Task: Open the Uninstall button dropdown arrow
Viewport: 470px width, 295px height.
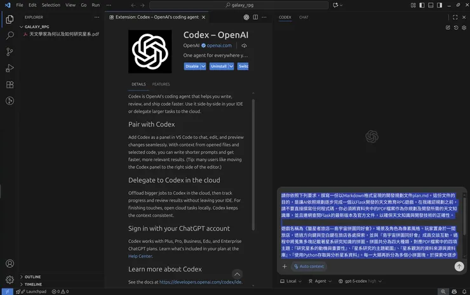Action: coord(231,66)
